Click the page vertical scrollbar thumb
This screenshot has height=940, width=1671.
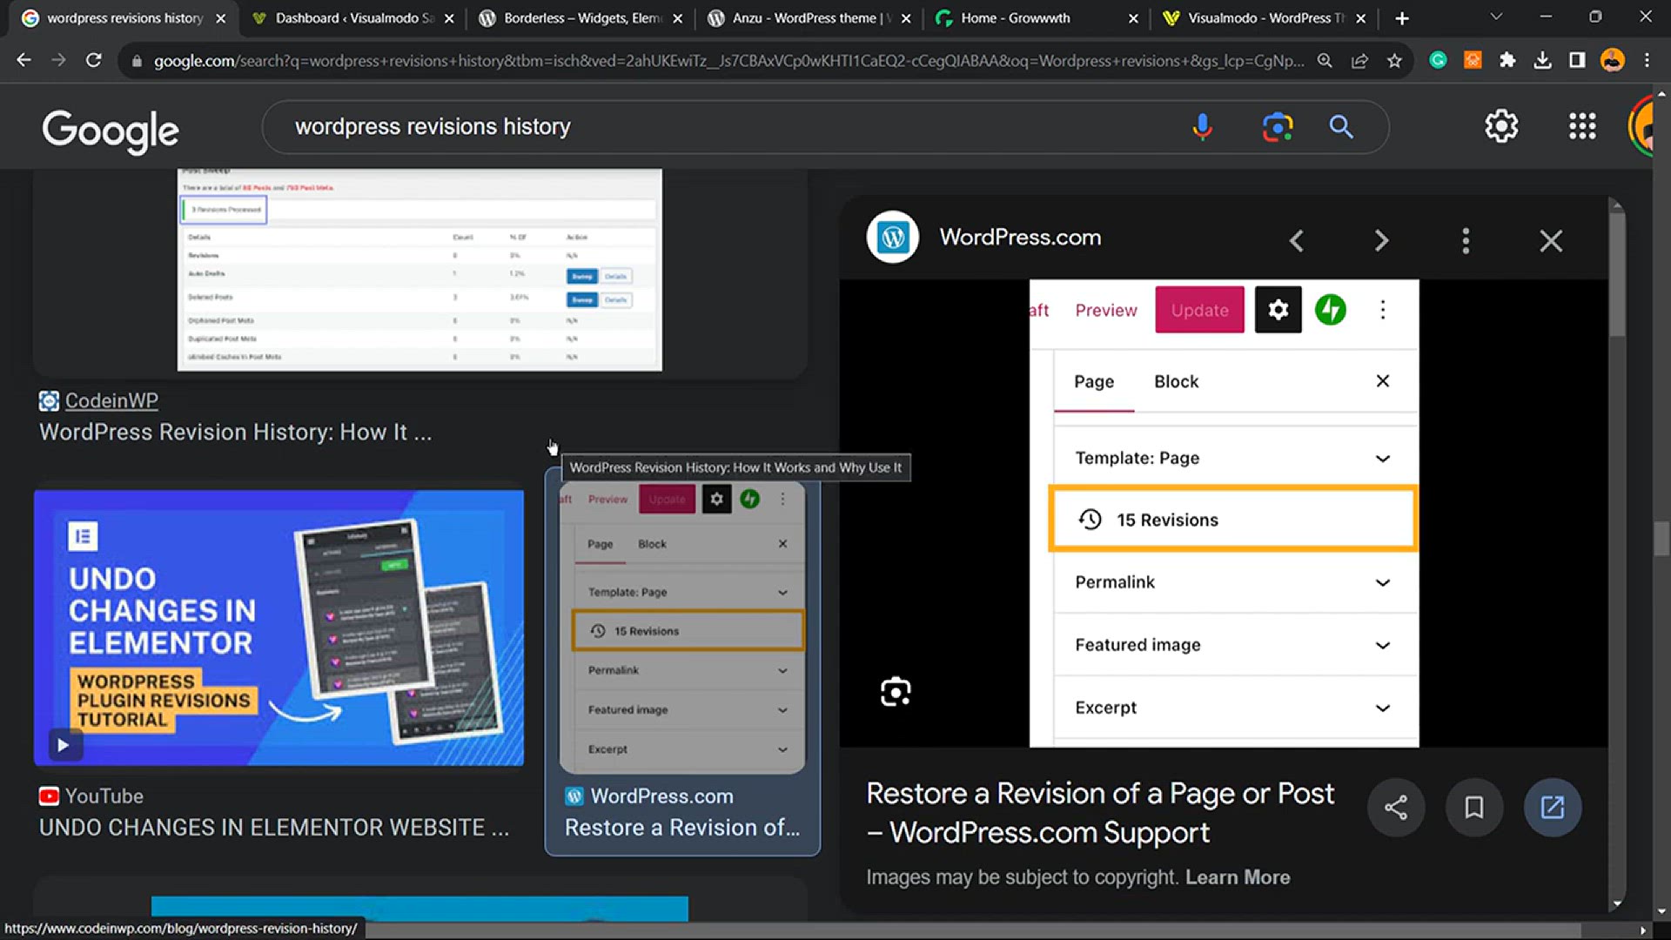click(1661, 539)
